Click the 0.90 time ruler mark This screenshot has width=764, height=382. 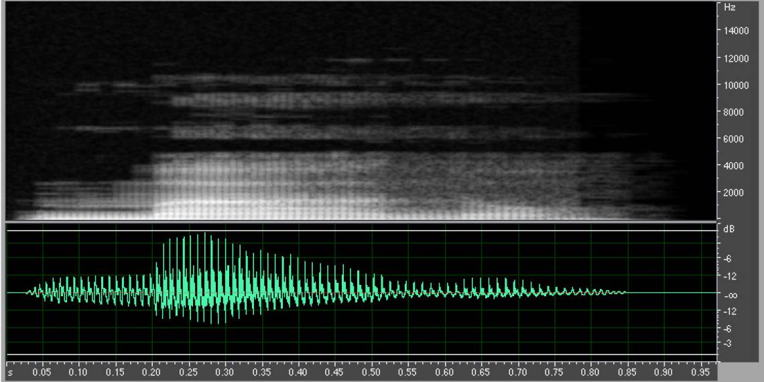pos(664,372)
